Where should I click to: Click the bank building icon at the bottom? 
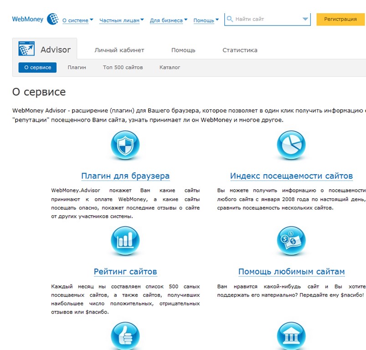pyautogui.click(x=291, y=336)
